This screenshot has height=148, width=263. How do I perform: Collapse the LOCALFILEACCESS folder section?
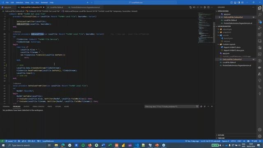tap(224, 26)
